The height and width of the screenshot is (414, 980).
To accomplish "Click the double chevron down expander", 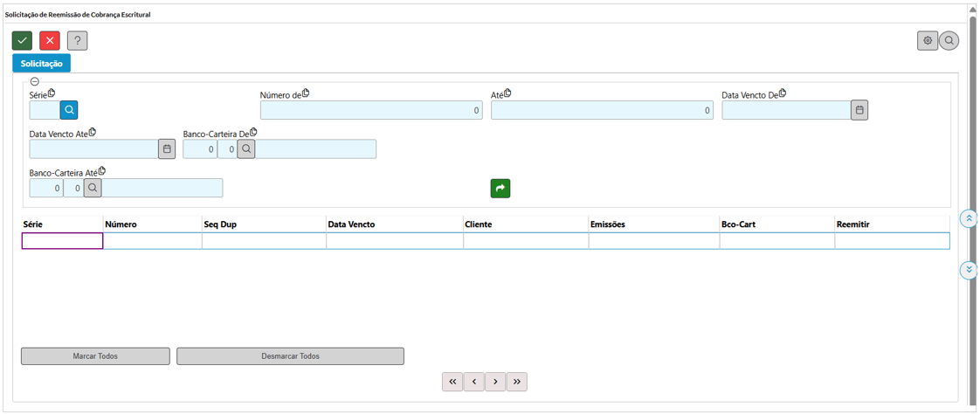I will (x=968, y=270).
